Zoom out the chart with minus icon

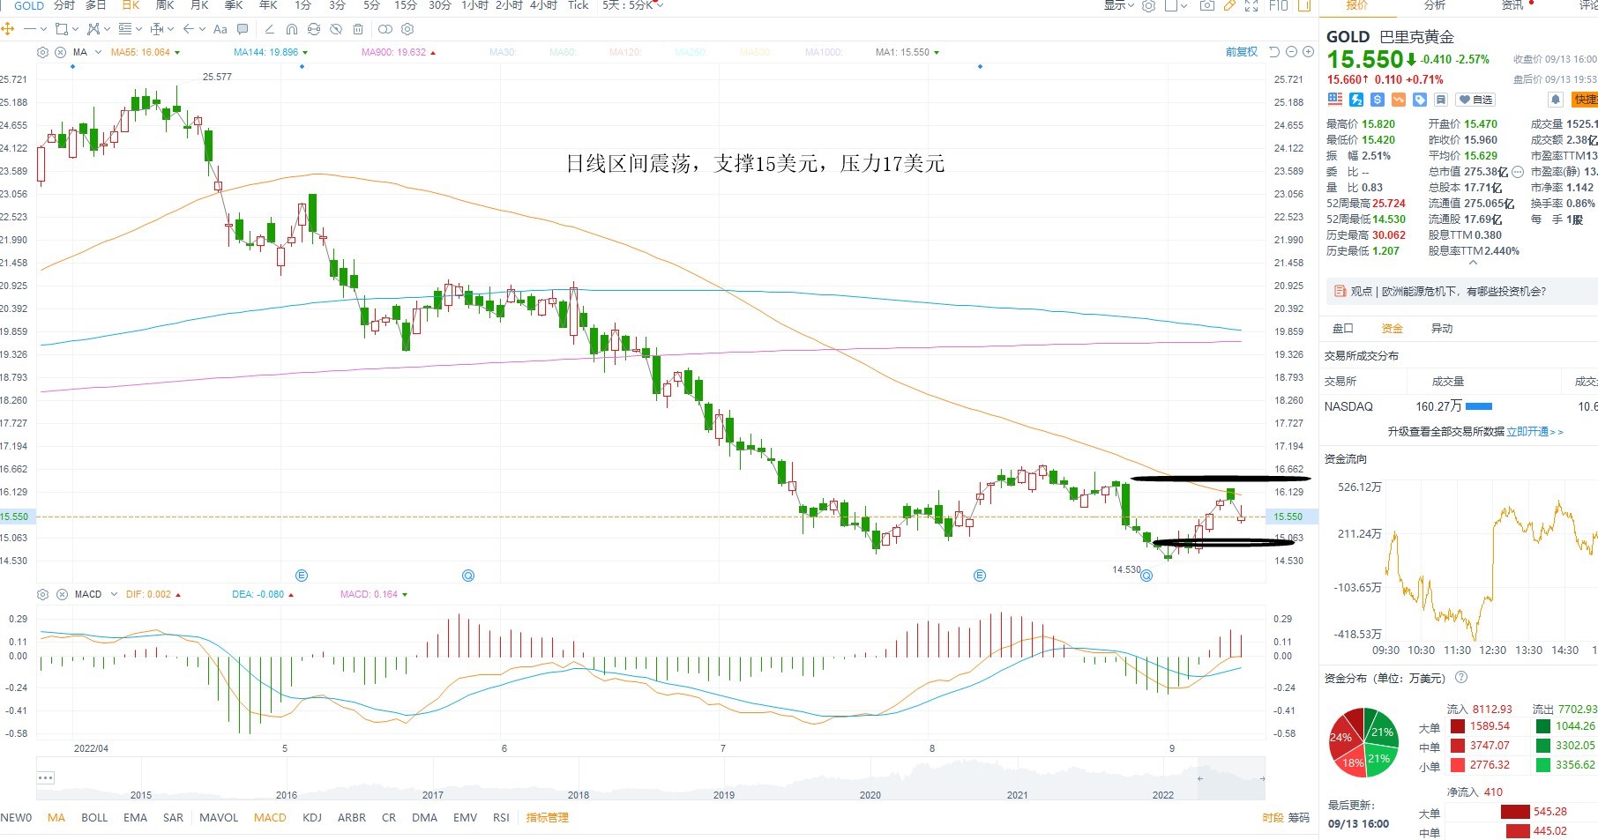[x=1291, y=52]
